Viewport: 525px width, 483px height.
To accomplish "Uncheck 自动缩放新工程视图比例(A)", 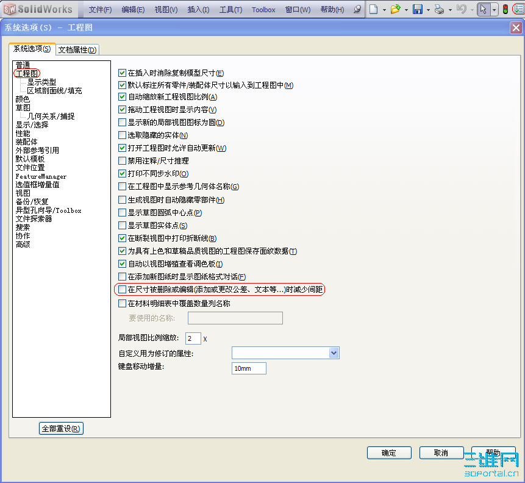I will pos(122,97).
